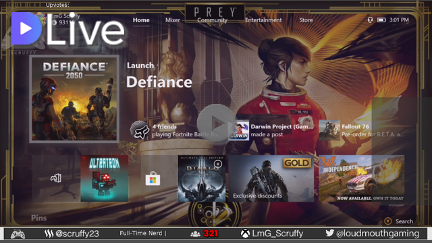This screenshot has height=243, width=432.
Task: Click the PREY theme title logo
Action: coord(215,12)
